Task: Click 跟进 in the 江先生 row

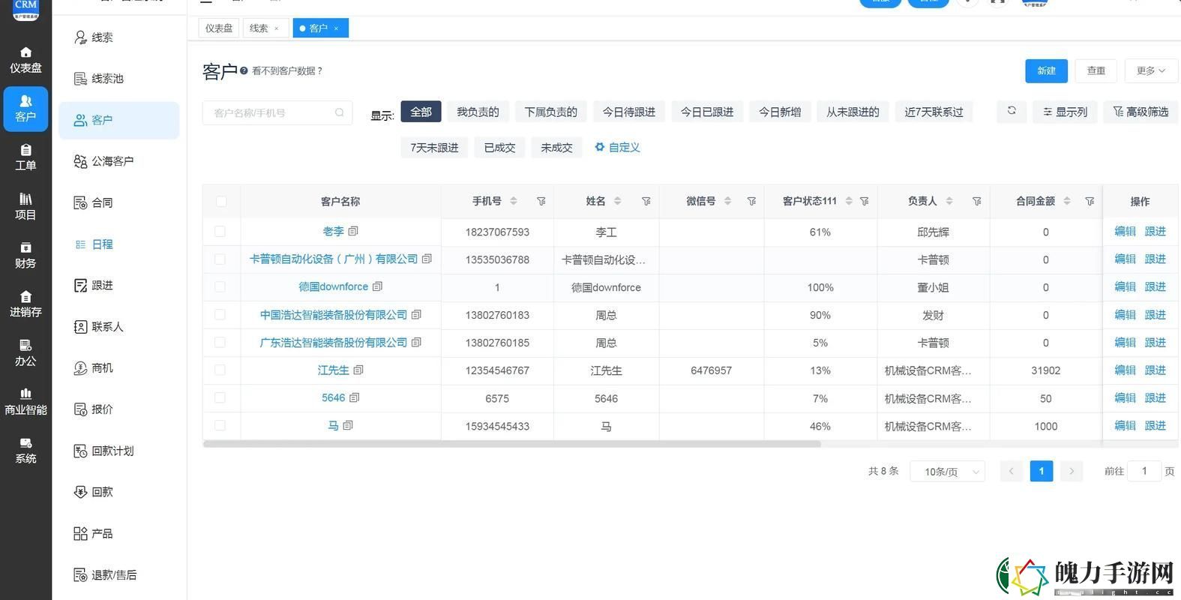Action: click(x=1155, y=370)
